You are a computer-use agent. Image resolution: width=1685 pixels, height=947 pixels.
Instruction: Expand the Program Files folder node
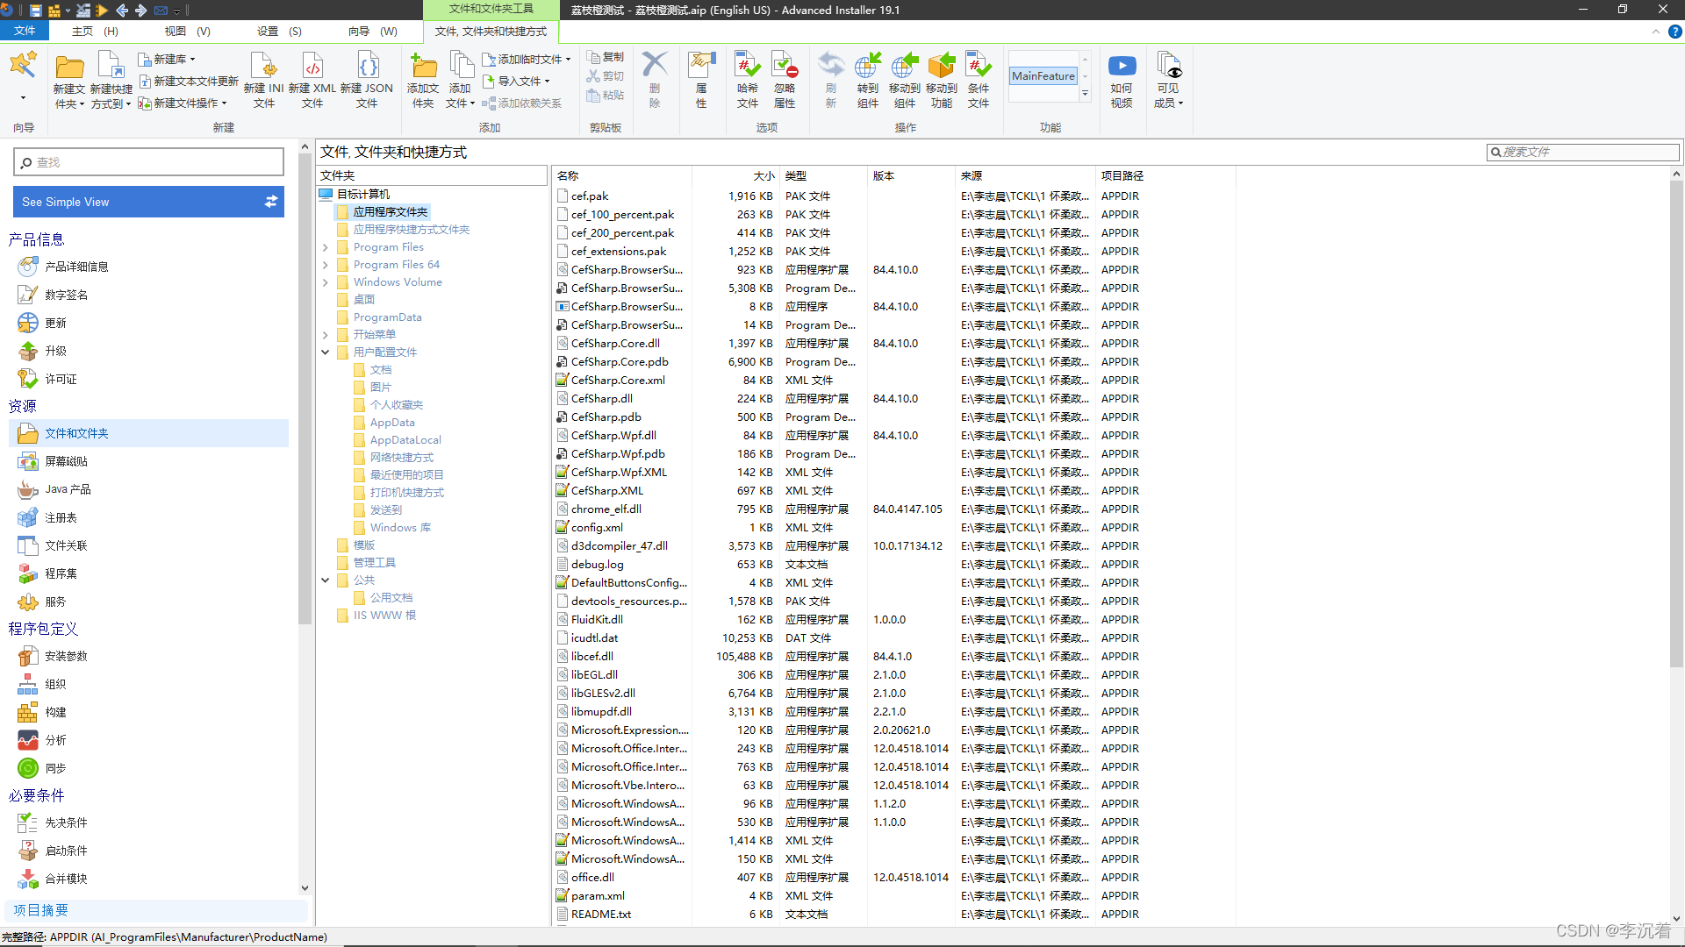coord(326,247)
